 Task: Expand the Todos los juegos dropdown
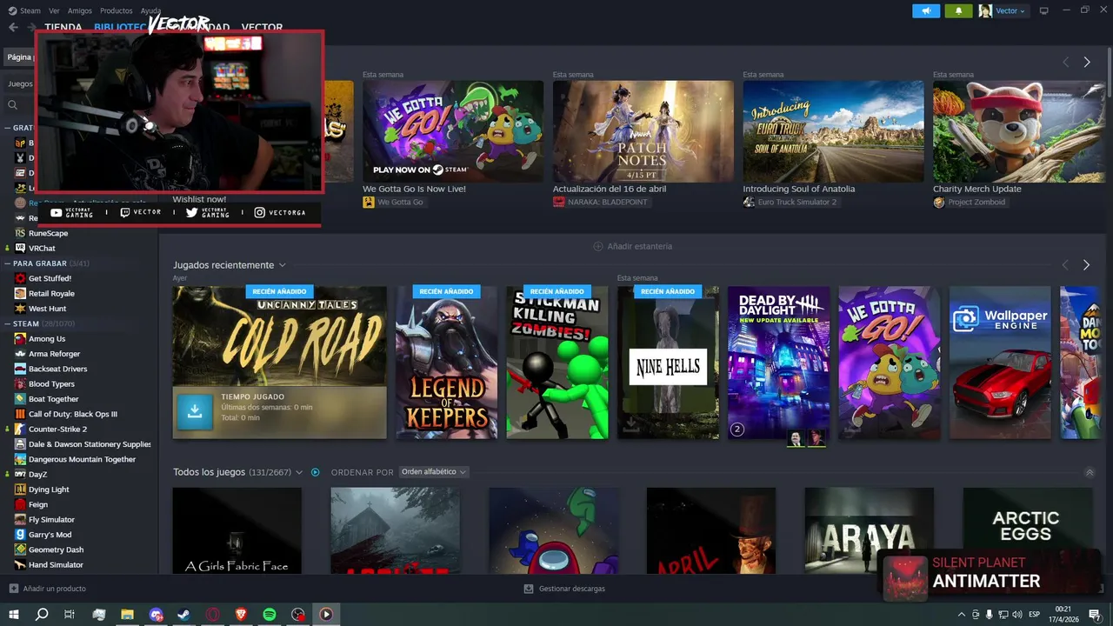coord(299,472)
